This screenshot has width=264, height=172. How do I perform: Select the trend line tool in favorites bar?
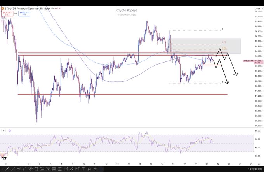7,169
